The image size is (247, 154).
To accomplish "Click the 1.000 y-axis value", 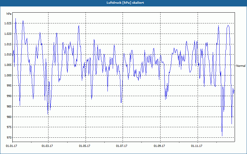I will click(x=8, y=75).
